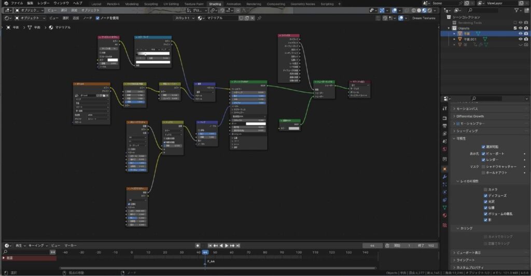Screen dimensions: 531x276
Task: Jump to the timeline start frame
Action: coord(210,245)
